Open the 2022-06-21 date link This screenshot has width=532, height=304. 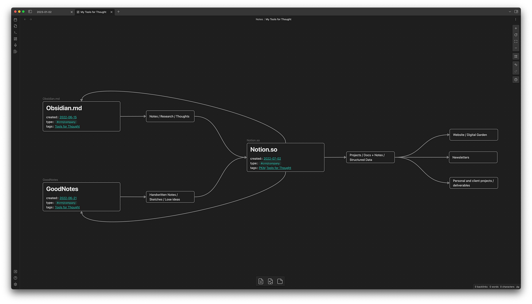point(68,198)
